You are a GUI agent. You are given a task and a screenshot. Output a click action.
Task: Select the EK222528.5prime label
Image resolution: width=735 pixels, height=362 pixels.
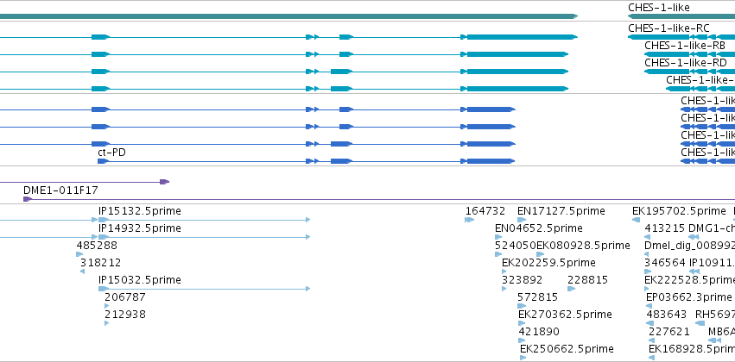click(x=689, y=279)
